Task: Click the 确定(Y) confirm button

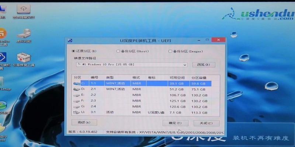Action: (x=176, y=123)
